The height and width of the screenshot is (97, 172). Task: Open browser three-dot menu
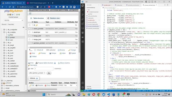pyautogui.click(x=78, y=7)
